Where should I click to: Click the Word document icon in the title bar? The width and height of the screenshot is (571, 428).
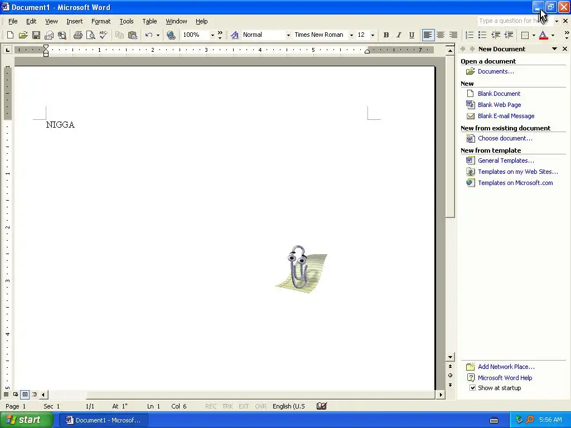[x=5, y=7]
